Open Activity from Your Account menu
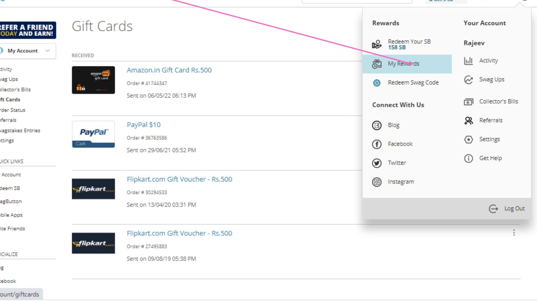This screenshot has height=302, width=537. click(488, 61)
